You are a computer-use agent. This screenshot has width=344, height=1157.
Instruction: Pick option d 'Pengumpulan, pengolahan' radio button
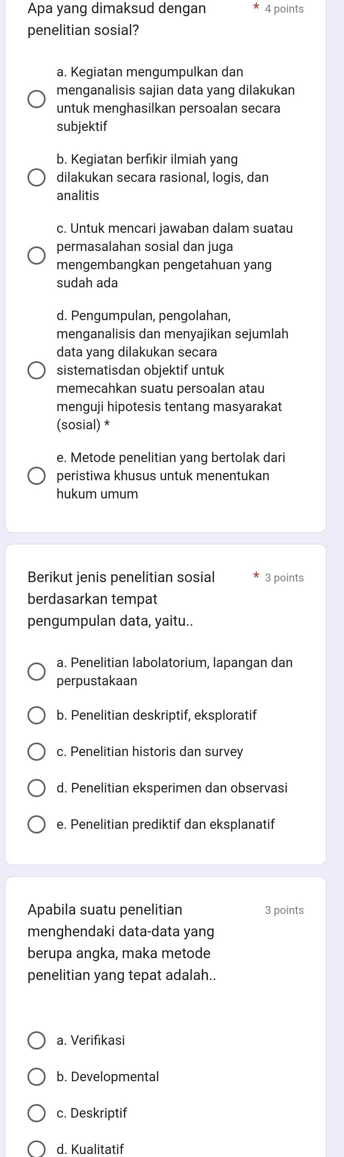(x=37, y=370)
